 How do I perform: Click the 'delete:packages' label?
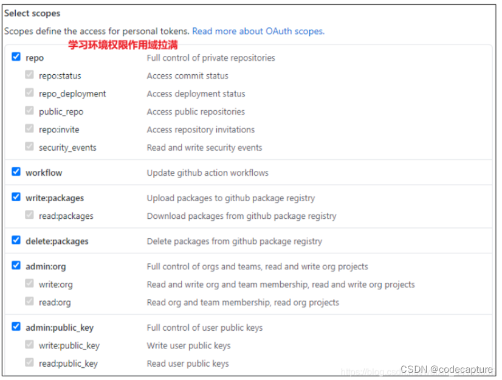[x=57, y=241]
